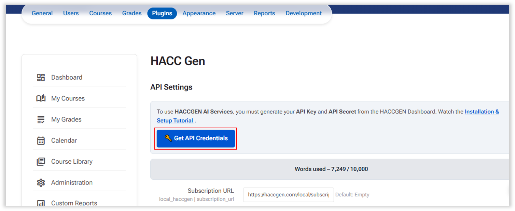Go to the Grades tab
The height and width of the screenshot is (211, 515).
(132, 13)
